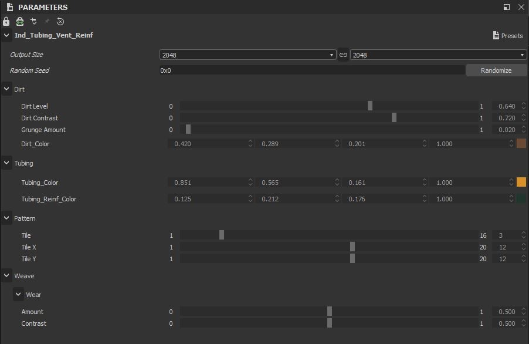This screenshot has width=529, height=344.
Task: Toggle the output size link chain icon
Action: coord(343,55)
